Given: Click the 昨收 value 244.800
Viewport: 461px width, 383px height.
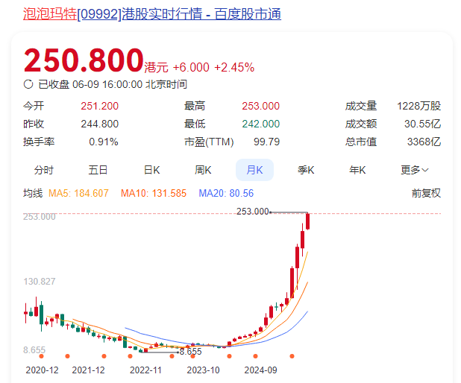Looking at the screenshot, I should [x=100, y=124].
